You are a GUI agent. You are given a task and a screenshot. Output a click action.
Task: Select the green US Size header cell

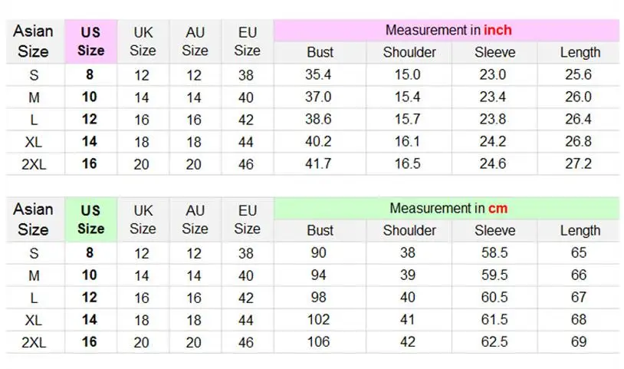pos(90,219)
